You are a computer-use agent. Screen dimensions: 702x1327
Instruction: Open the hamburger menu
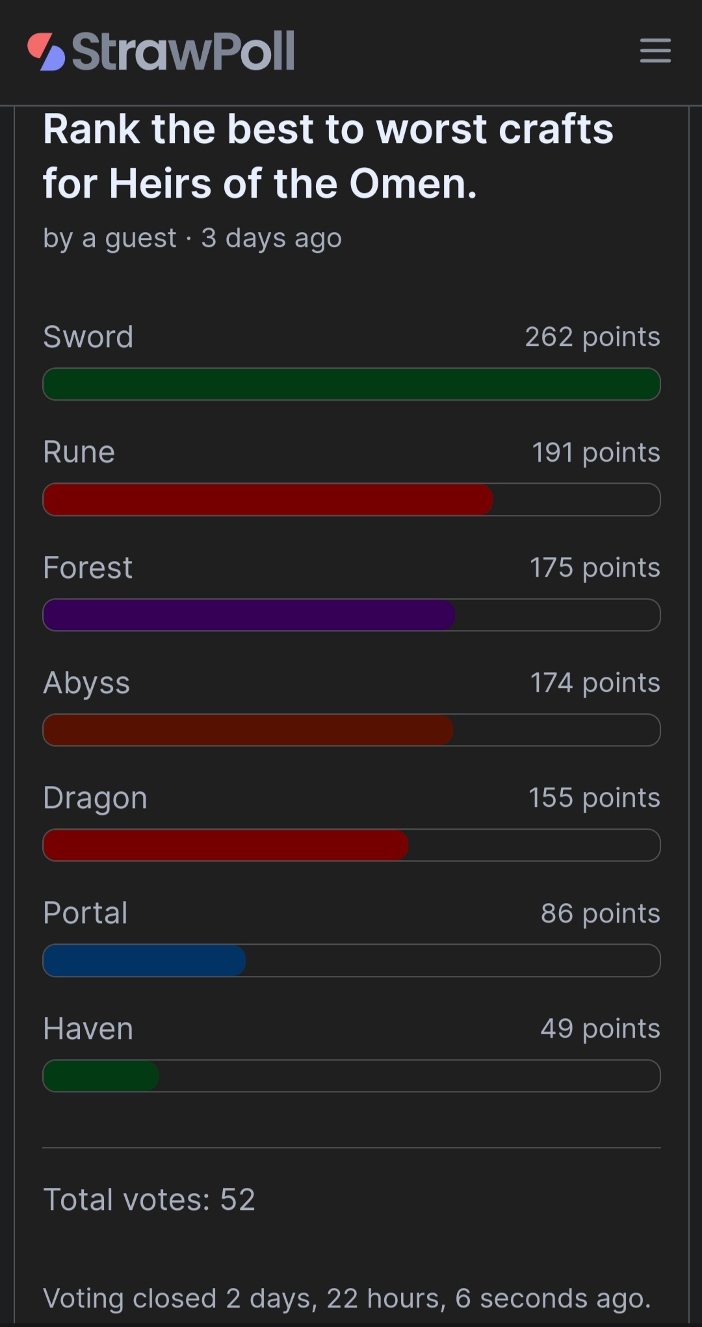point(655,51)
